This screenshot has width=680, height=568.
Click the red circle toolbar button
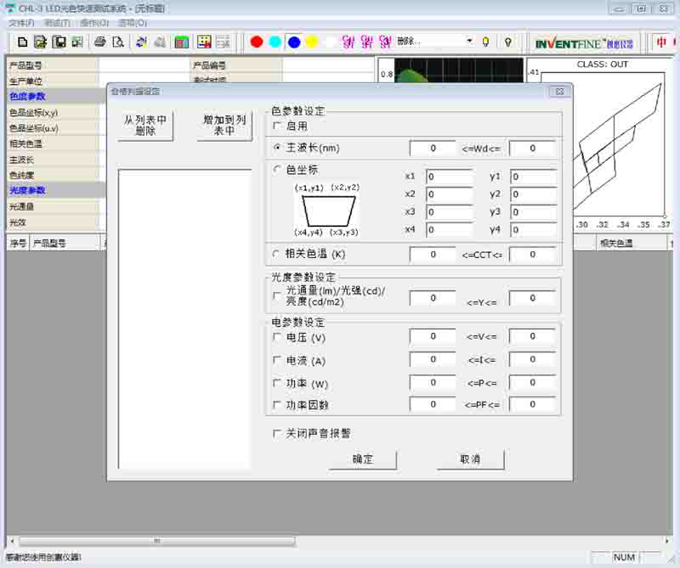click(257, 42)
